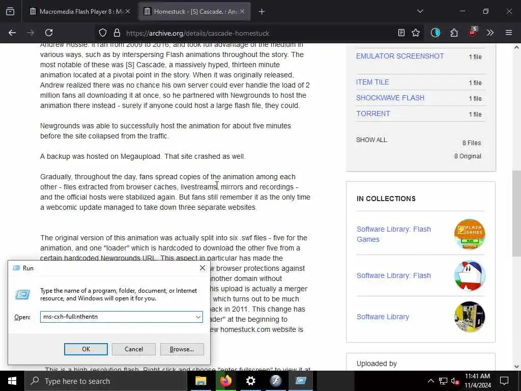Download SHOCKWAVE FLASH file
This screenshot has width=521, height=391.
(x=390, y=98)
